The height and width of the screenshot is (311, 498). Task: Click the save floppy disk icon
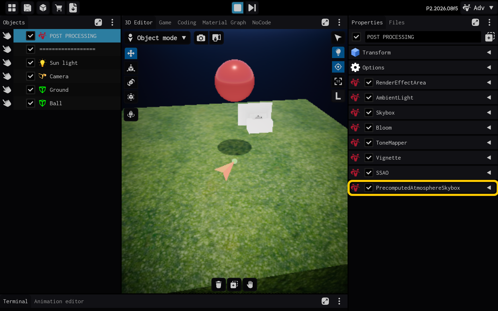pos(27,8)
